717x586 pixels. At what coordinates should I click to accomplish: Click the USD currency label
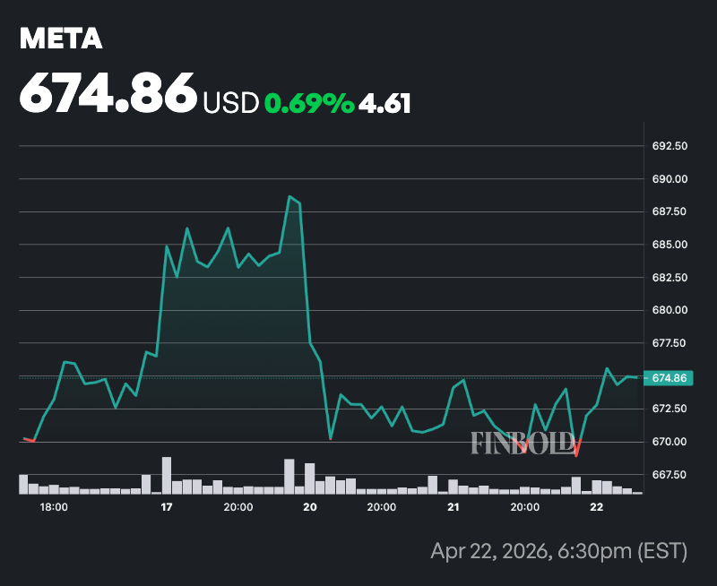(231, 103)
